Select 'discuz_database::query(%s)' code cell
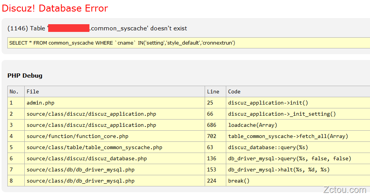370x196 pixels. pyautogui.click(x=298, y=147)
